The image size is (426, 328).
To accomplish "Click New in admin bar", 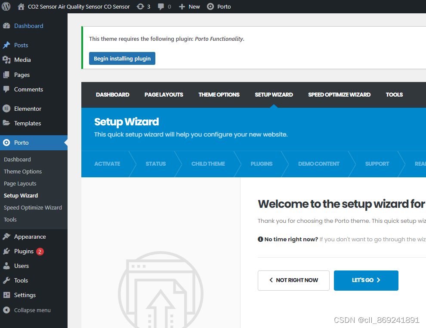I will click(194, 7).
